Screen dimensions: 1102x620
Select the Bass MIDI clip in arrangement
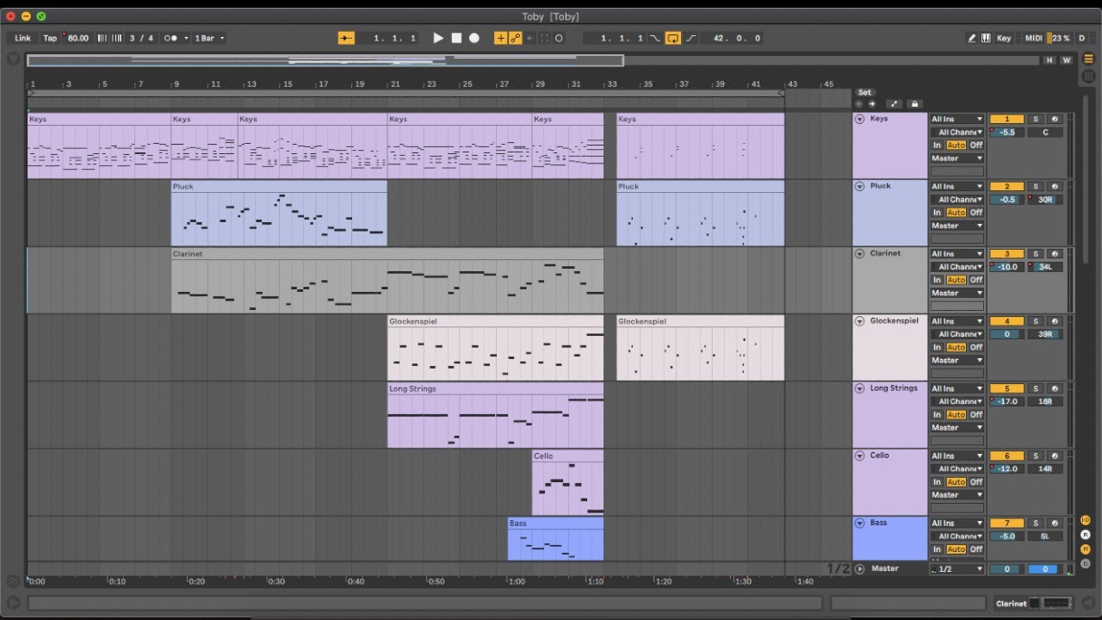pos(555,539)
